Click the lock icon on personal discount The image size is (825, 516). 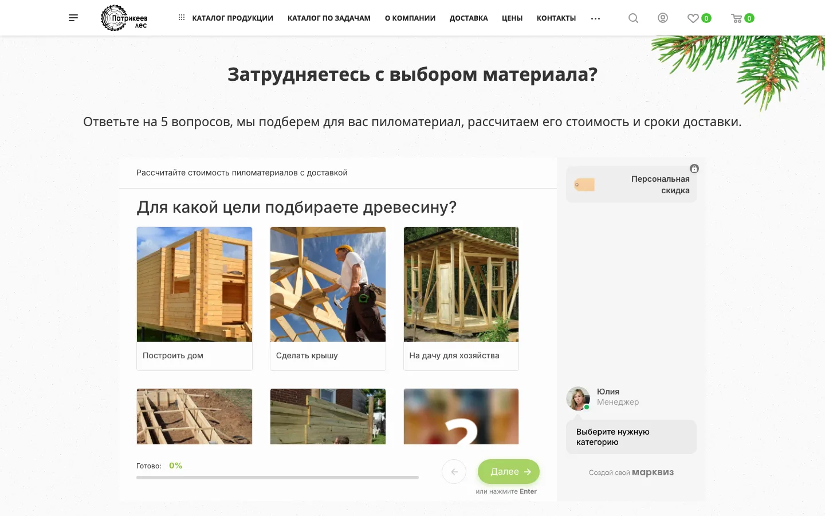(x=694, y=169)
